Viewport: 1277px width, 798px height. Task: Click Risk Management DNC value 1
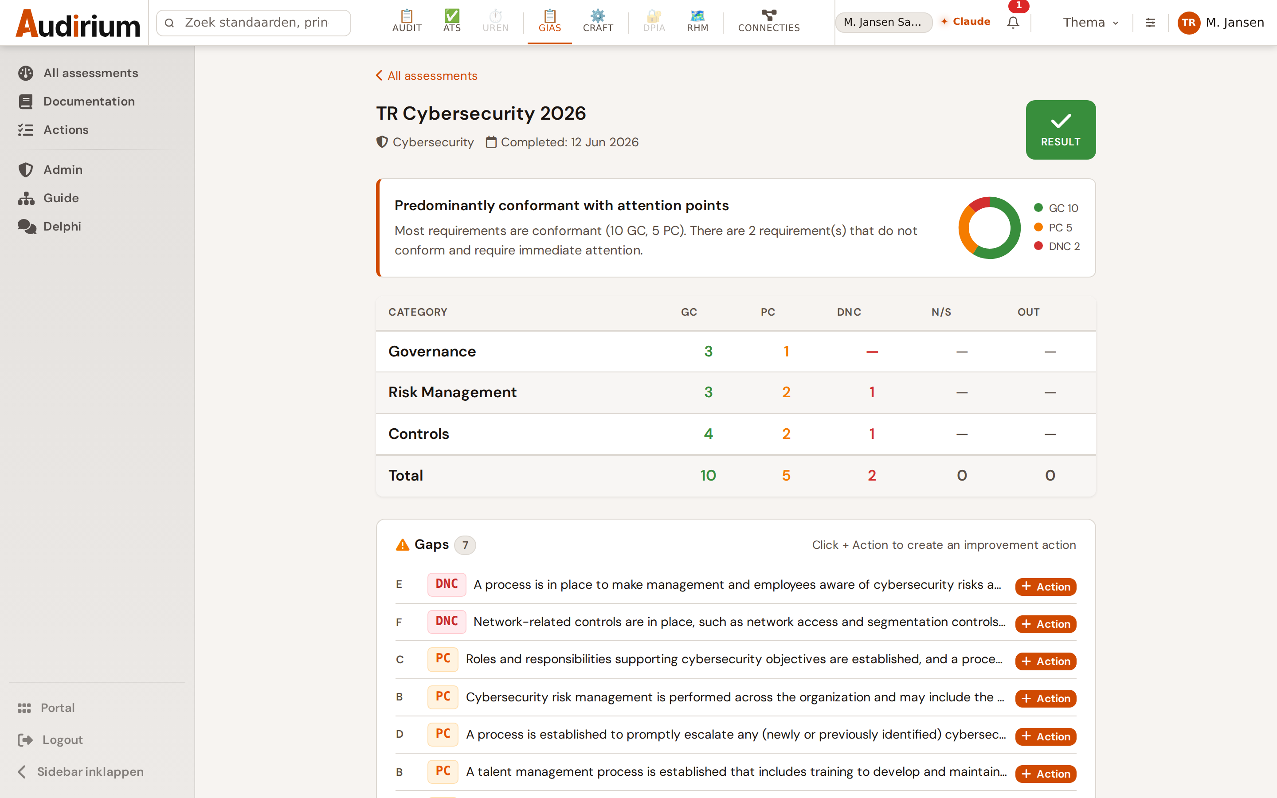pos(872,392)
